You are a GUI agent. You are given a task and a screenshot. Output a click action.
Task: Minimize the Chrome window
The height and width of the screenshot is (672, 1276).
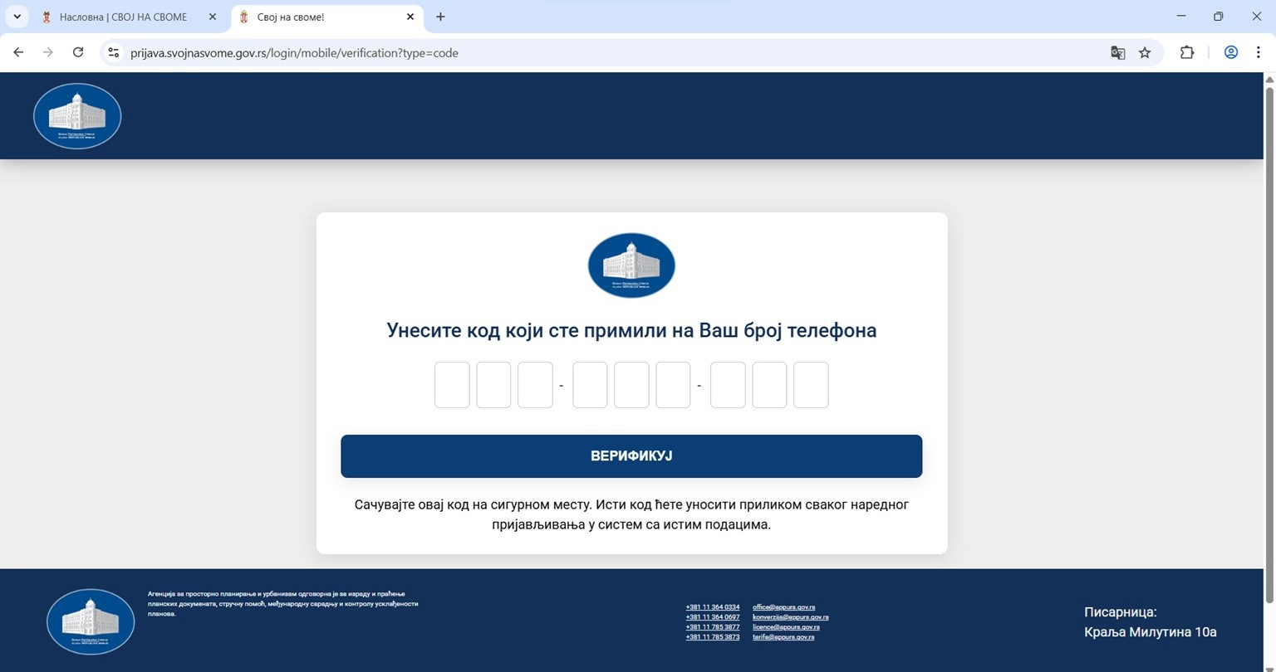(1181, 17)
